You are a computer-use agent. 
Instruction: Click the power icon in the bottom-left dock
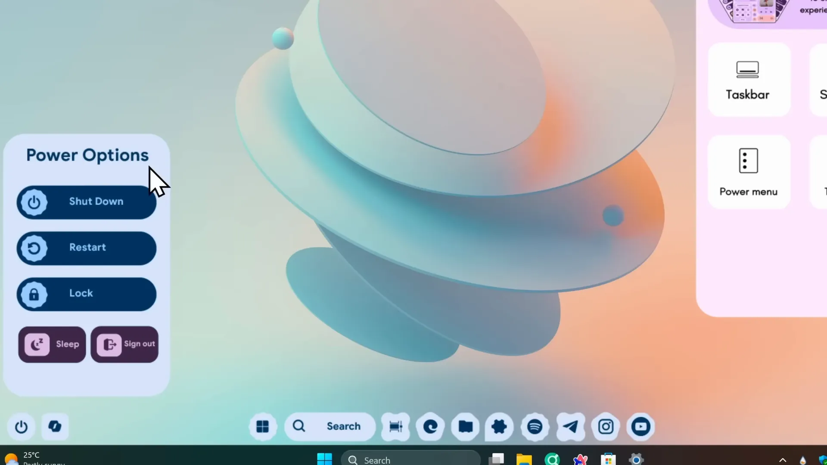(21, 427)
